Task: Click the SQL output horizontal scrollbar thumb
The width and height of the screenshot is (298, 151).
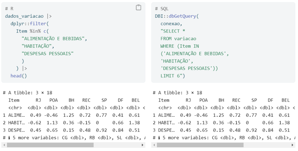Action: [x=200, y=145]
